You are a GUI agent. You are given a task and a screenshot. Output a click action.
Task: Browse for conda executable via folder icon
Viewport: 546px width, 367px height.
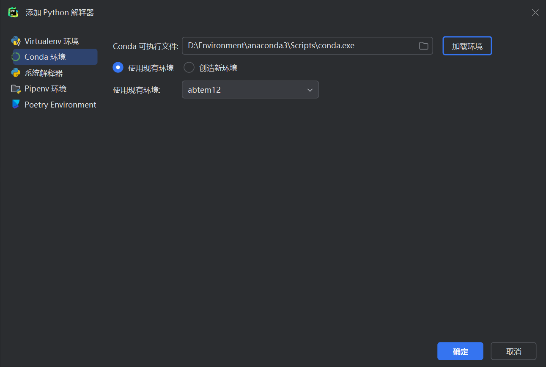(424, 46)
